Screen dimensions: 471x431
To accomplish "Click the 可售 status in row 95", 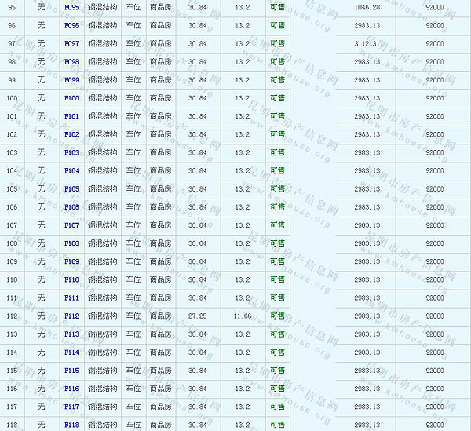I will [x=277, y=7].
